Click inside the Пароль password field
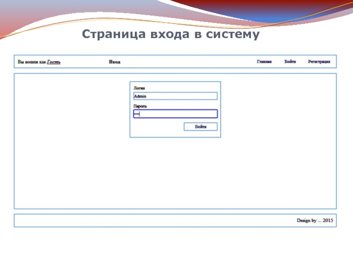The width and height of the screenshot is (353, 264). click(x=175, y=114)
